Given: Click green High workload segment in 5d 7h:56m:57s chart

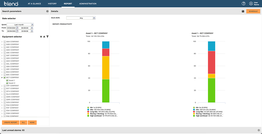Looking at the screenshot, I should point(211,90).
